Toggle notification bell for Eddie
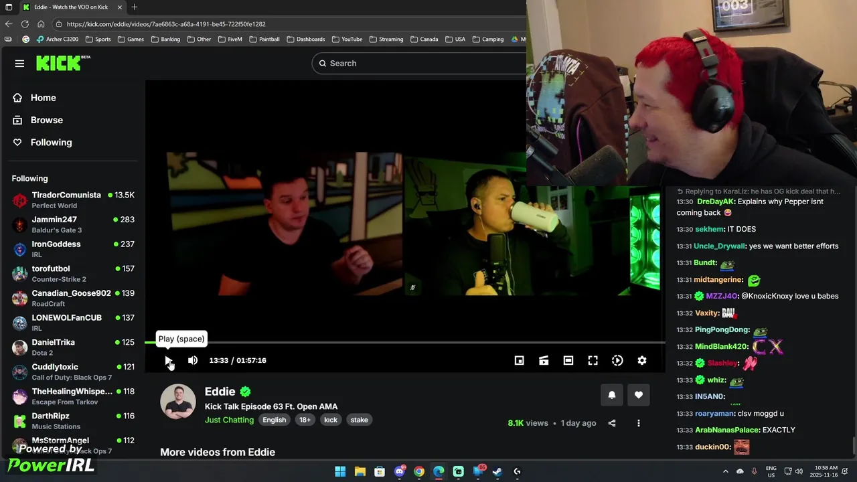857x482 pixels. [x=612, y=395]
